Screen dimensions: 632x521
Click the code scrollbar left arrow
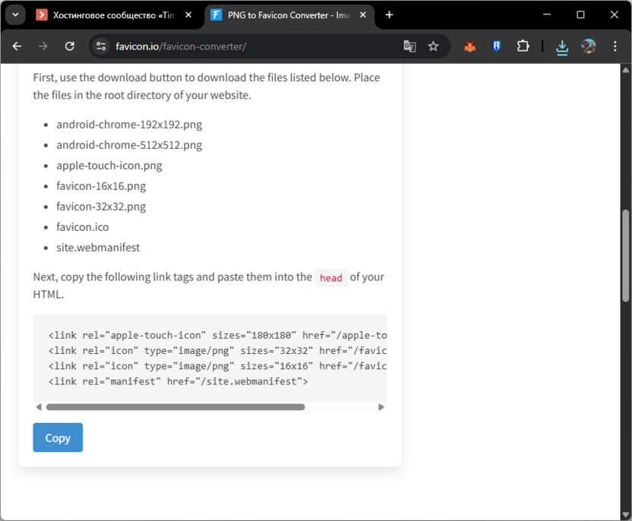tap(39, 407)
